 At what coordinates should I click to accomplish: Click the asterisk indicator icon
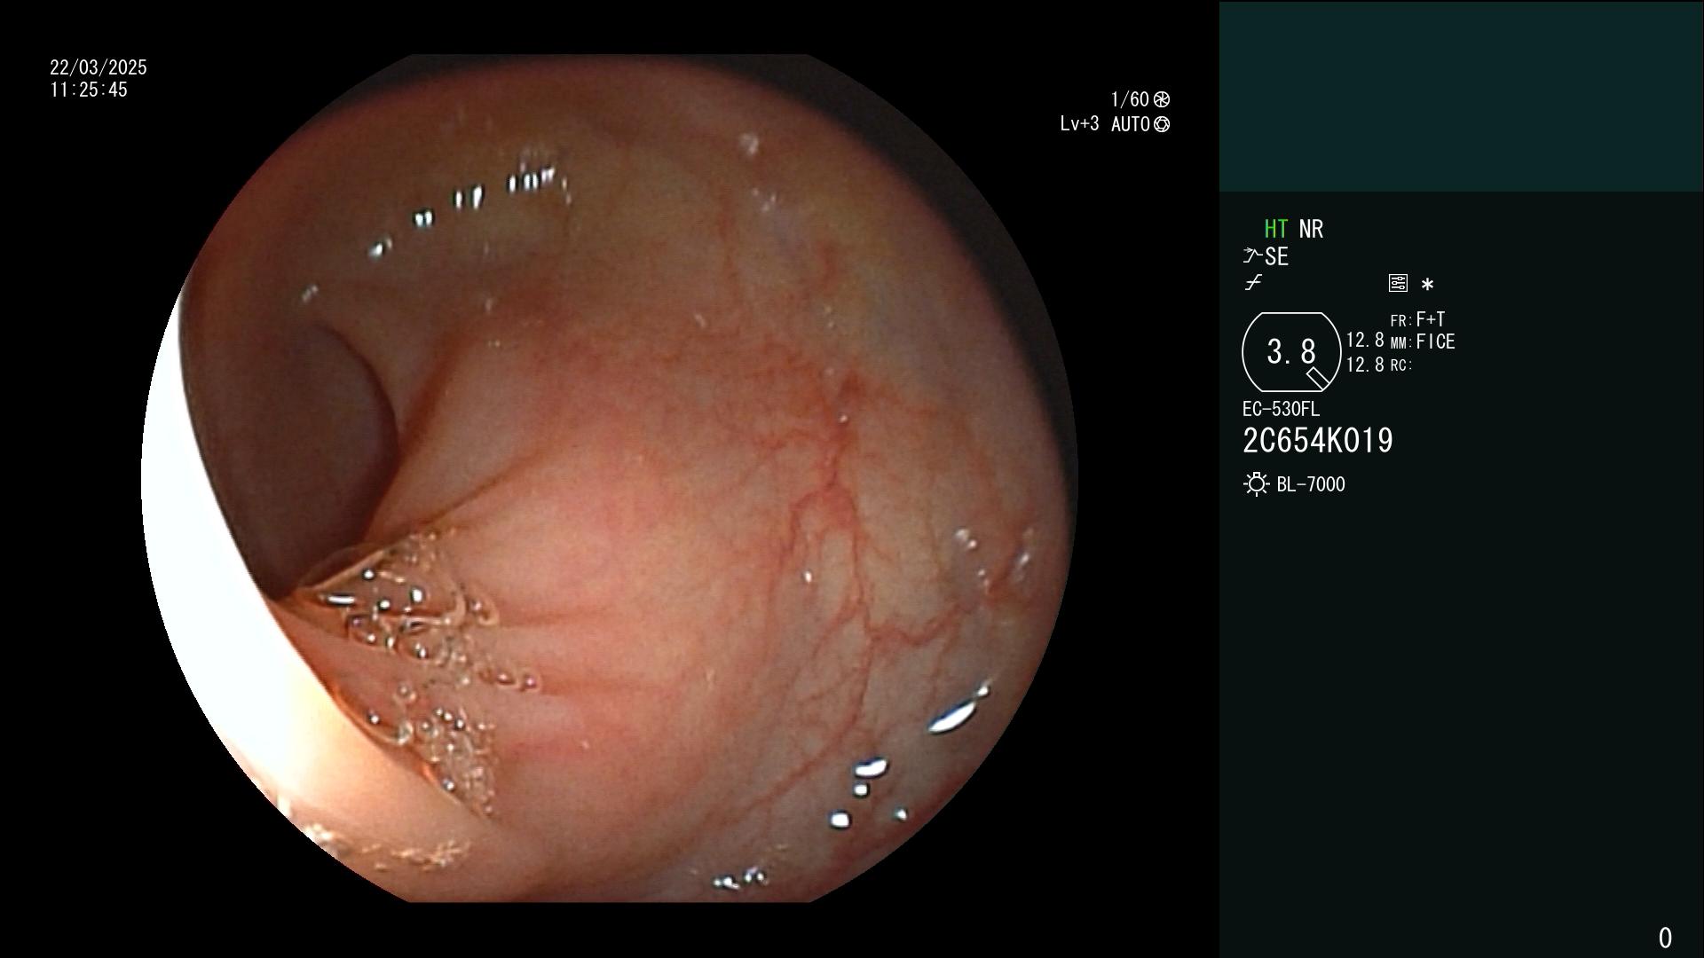[x=1427, y=285]
